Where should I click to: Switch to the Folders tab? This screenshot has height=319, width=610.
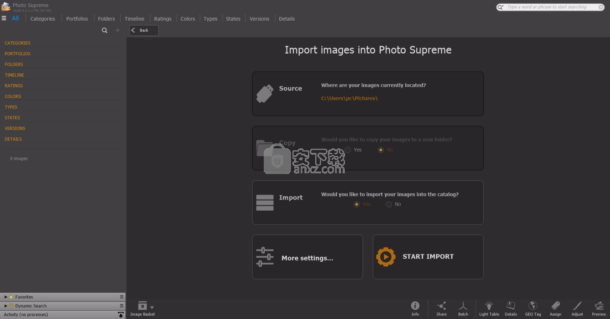(106, 19)
